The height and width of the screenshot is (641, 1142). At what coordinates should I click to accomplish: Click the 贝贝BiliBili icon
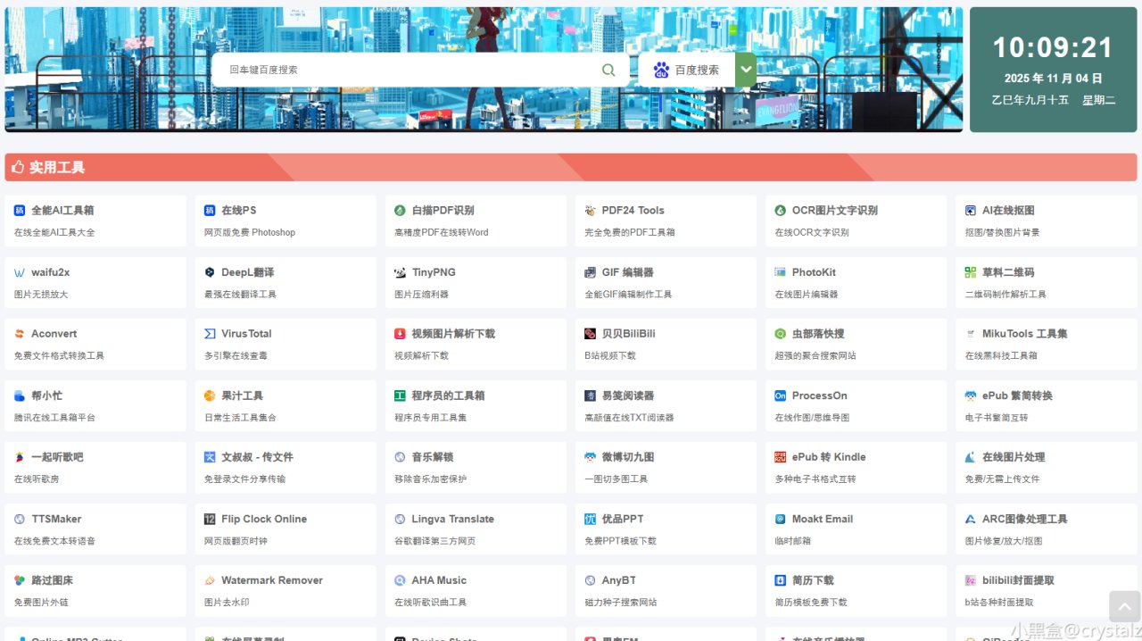(x=590, y=334)
